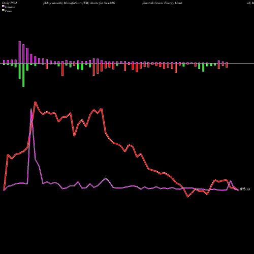Click the spike peak of the magenta volume line
Screen dimensions: 254x254
(31, 109)
